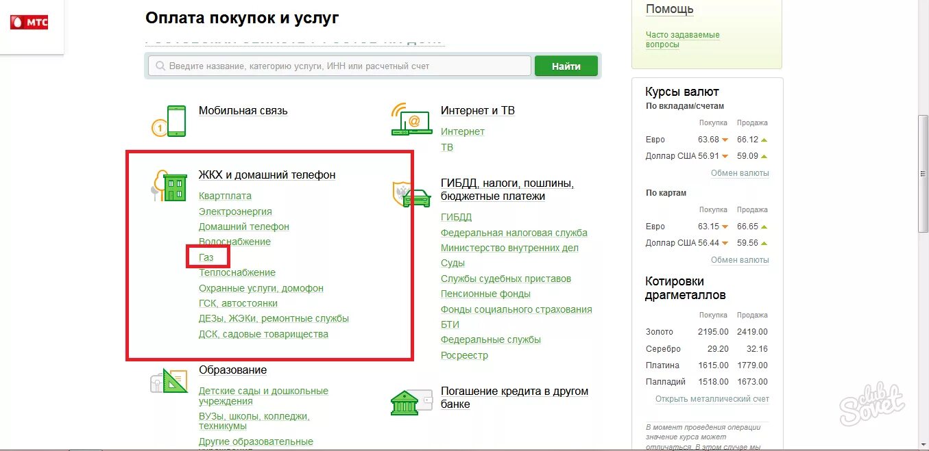Click the GIBDD car shield icon
The width and height of the screenshot is (929, 451).
[411, 194]
